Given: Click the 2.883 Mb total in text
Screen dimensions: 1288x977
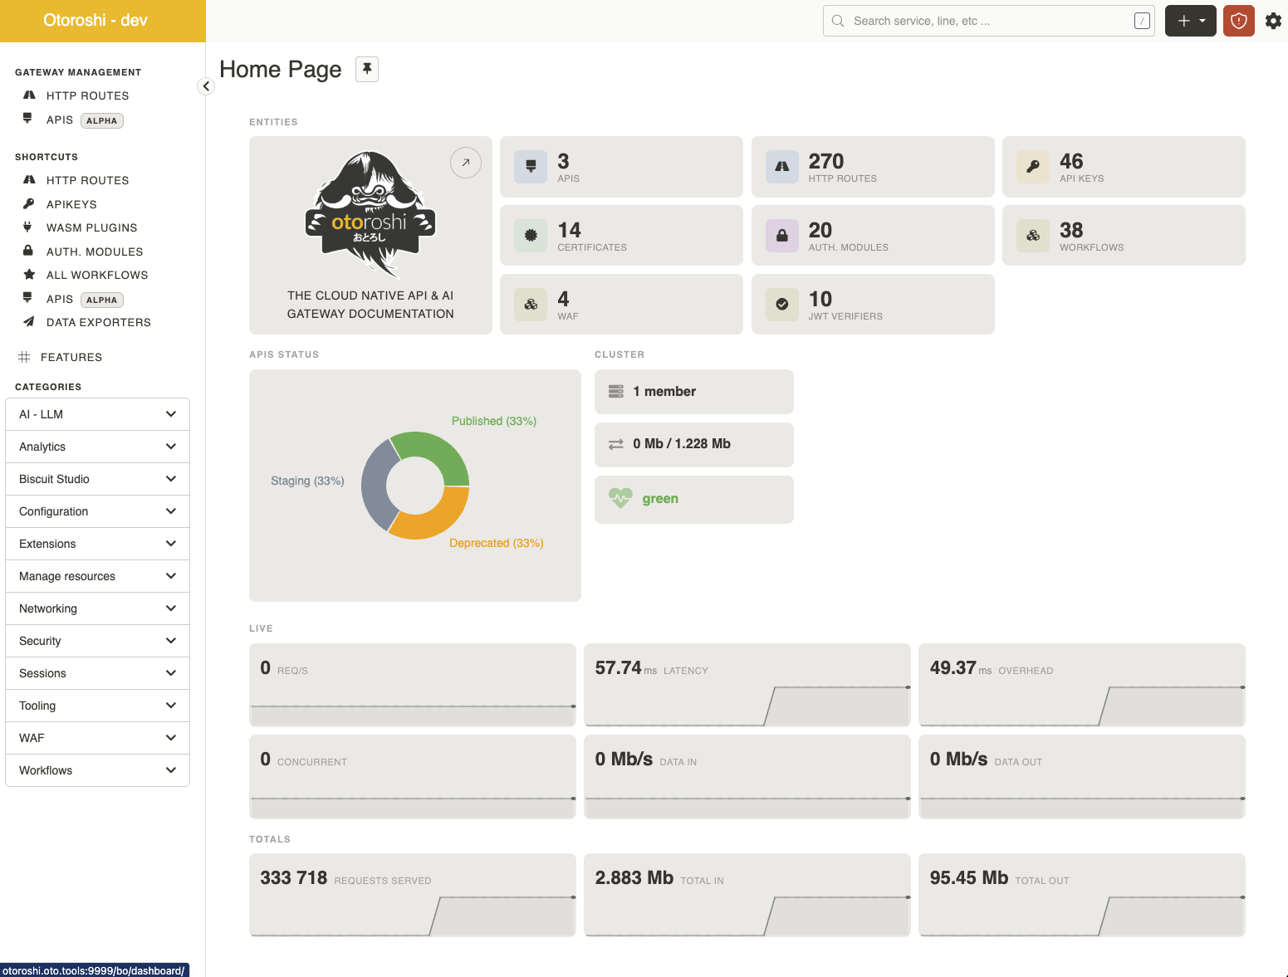Looking at the screenshot, I should click(659, 878).
